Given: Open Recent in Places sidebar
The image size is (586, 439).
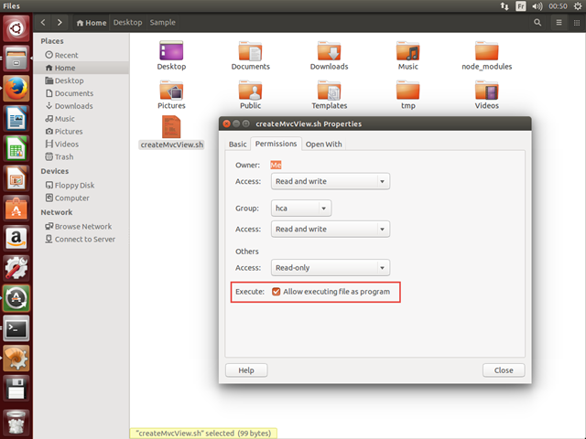Looking at the screenshot, I should click(81, 55).
